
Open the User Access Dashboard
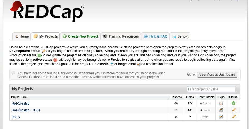(x=217, y=75)
